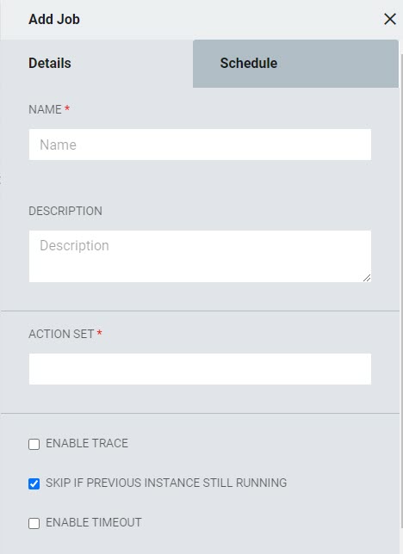Click the red asterisk beside ACTION SET

tap(99, 332)
